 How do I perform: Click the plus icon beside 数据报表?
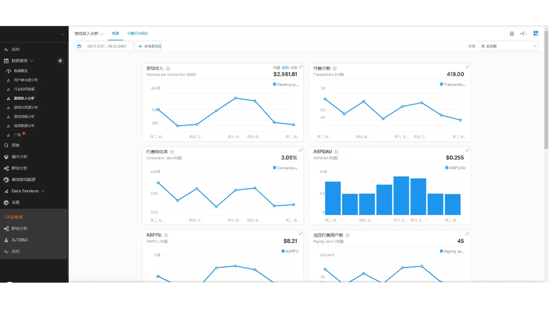[x=60, y=61]
